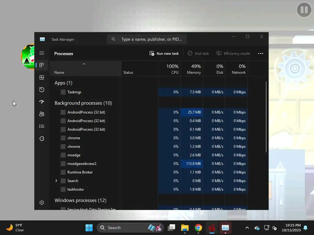Image resolution: width=314 pixels, height=235 pixels.
Task: Open Startup apps page icon
Action: point(42,102)
